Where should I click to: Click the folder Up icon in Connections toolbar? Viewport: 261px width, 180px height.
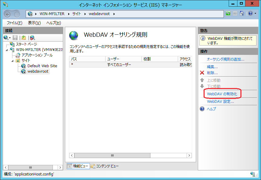pos(24,38)
